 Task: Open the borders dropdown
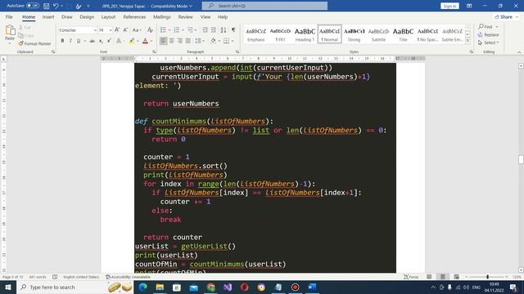coord(228,41)
